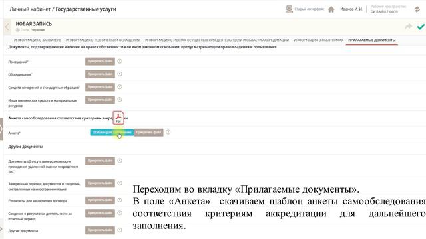Click Другие документы section heading
Viewport: 426px width, 239px height.
tap(25, 147)
